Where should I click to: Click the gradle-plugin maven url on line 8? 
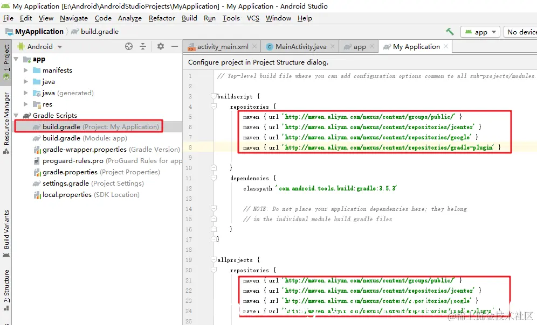point(389,147)
